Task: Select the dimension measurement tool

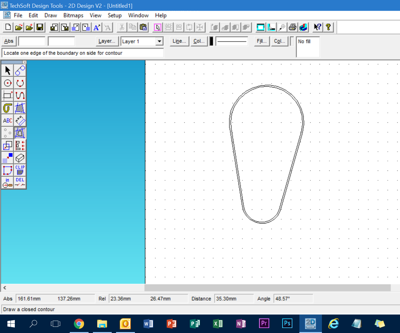Action: tap(20, 120)
